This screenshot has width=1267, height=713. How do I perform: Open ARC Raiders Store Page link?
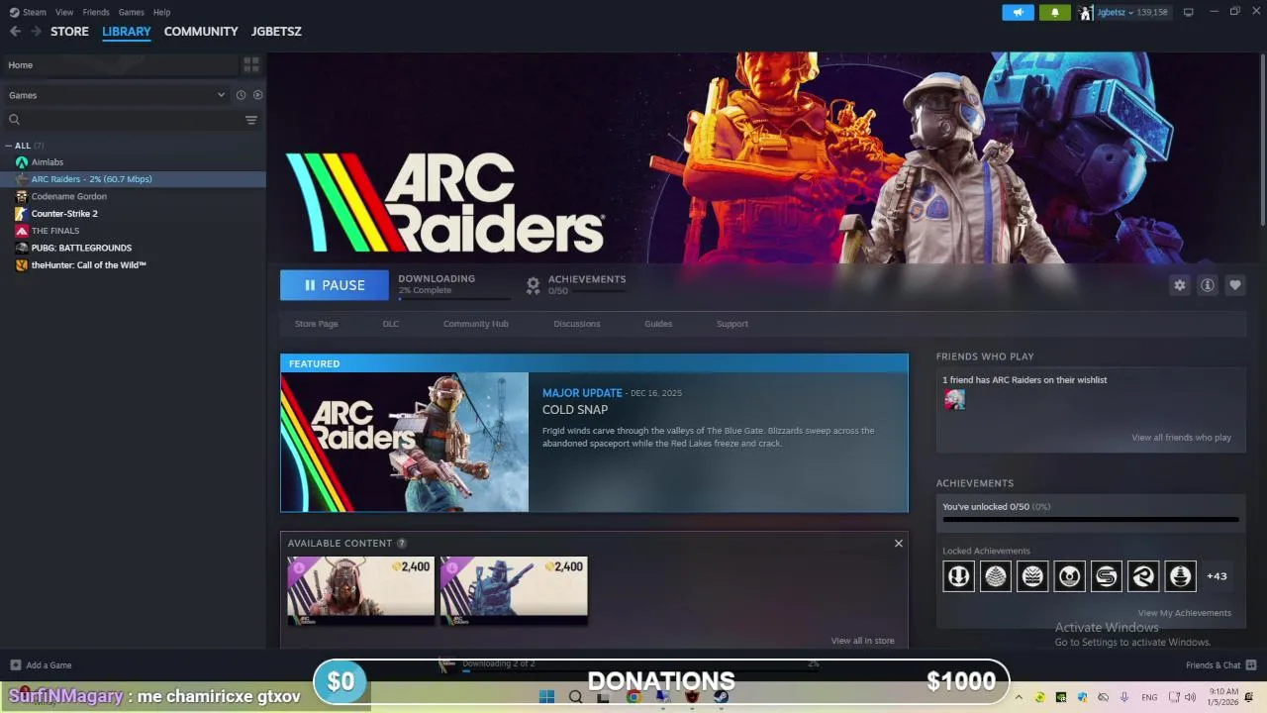pos(316,324)
